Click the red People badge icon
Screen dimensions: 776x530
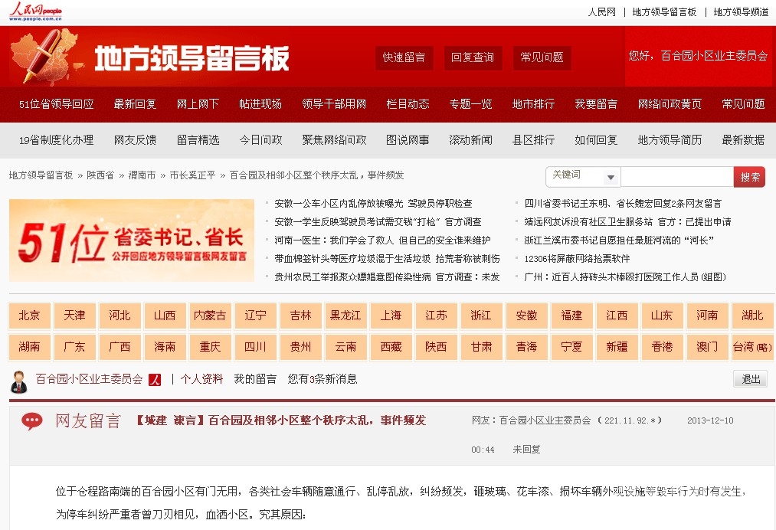point(155,380)
